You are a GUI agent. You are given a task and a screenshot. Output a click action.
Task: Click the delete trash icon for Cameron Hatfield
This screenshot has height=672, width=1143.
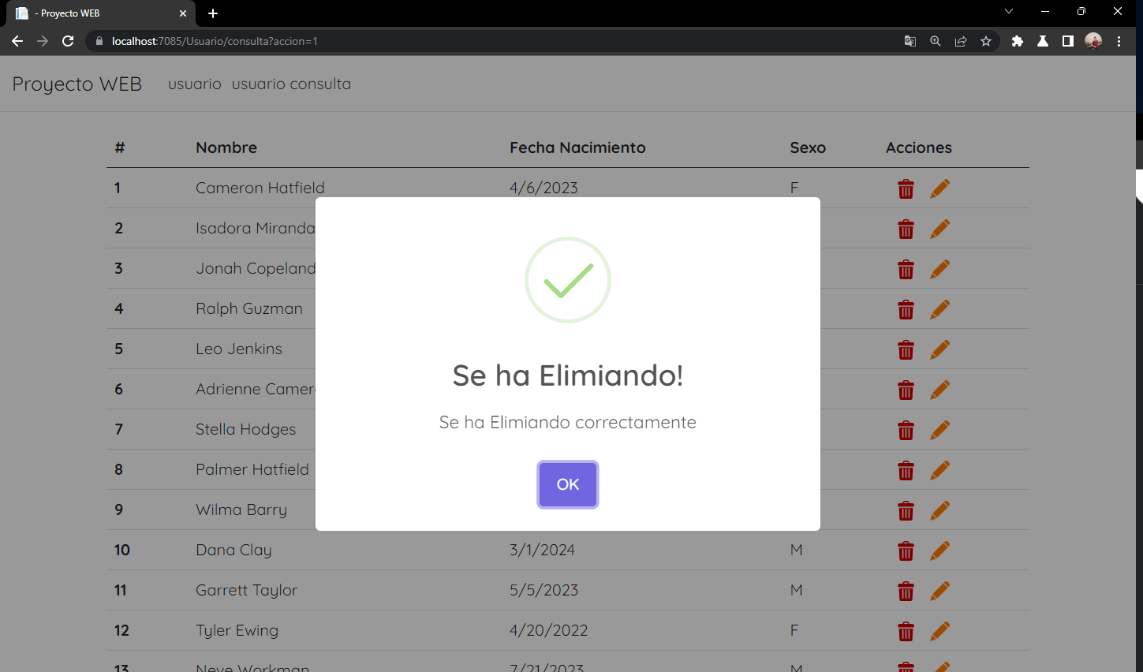pyautogui.click(x=906, y=189)
